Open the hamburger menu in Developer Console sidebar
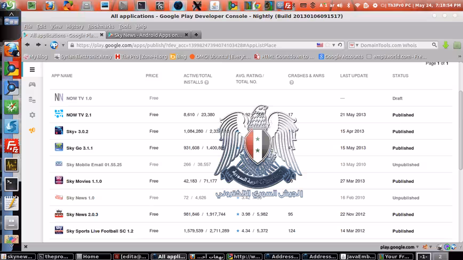 pos(32,70)
